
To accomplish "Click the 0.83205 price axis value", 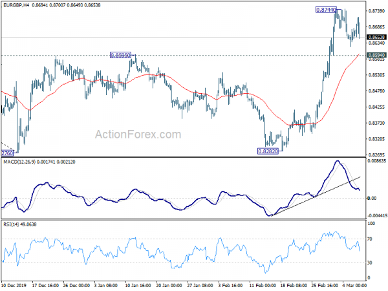I will tap(376, 139).
